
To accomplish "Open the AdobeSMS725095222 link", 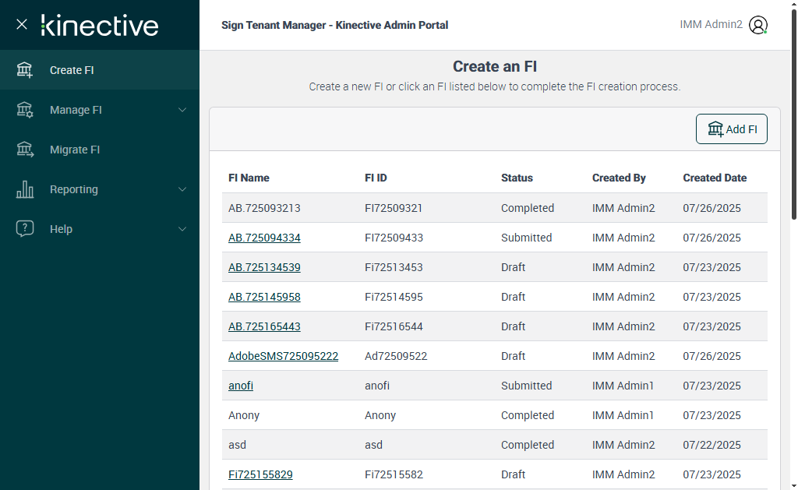I will [283, 356].
